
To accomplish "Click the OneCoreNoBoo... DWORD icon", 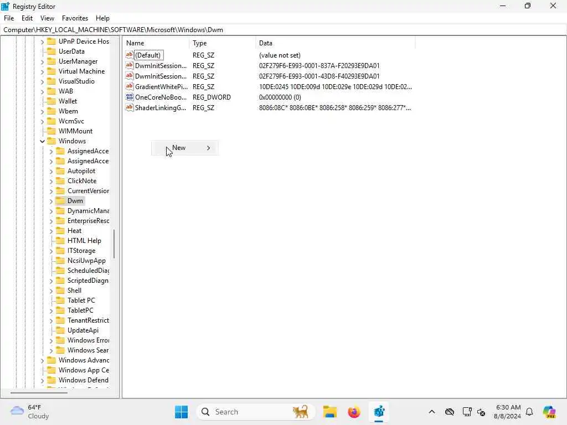I will [x=130, y=97].
